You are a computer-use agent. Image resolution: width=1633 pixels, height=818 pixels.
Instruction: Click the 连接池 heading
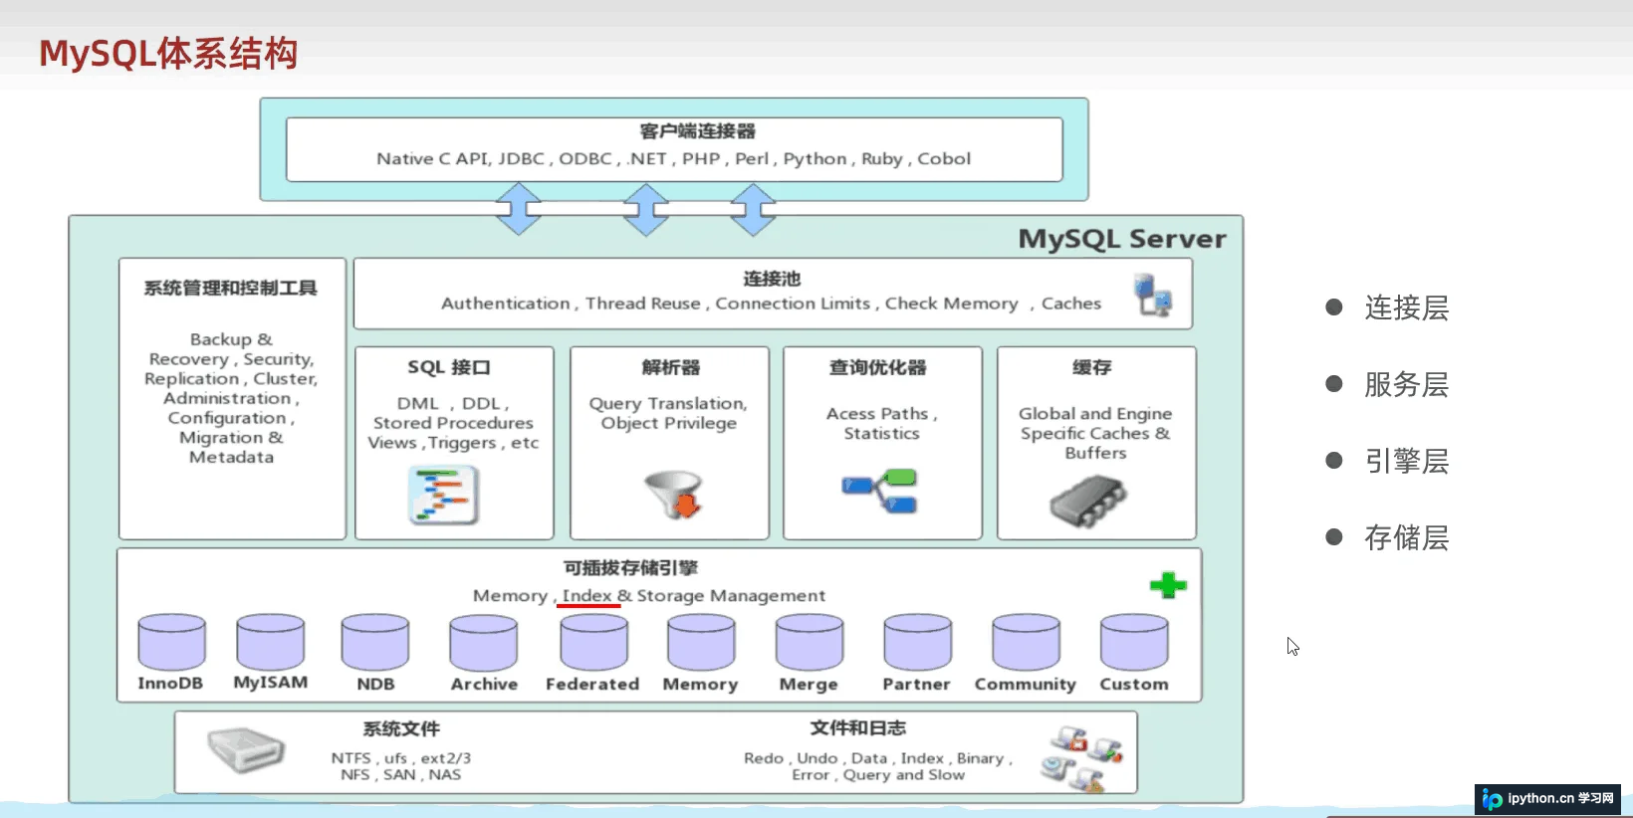tap(772, 279)
